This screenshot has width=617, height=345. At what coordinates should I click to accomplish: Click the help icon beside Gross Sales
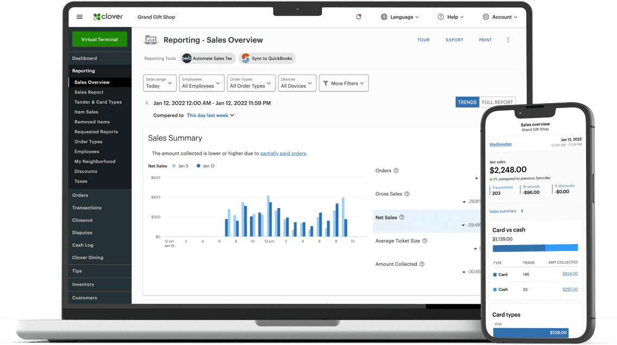coord(407,194)
